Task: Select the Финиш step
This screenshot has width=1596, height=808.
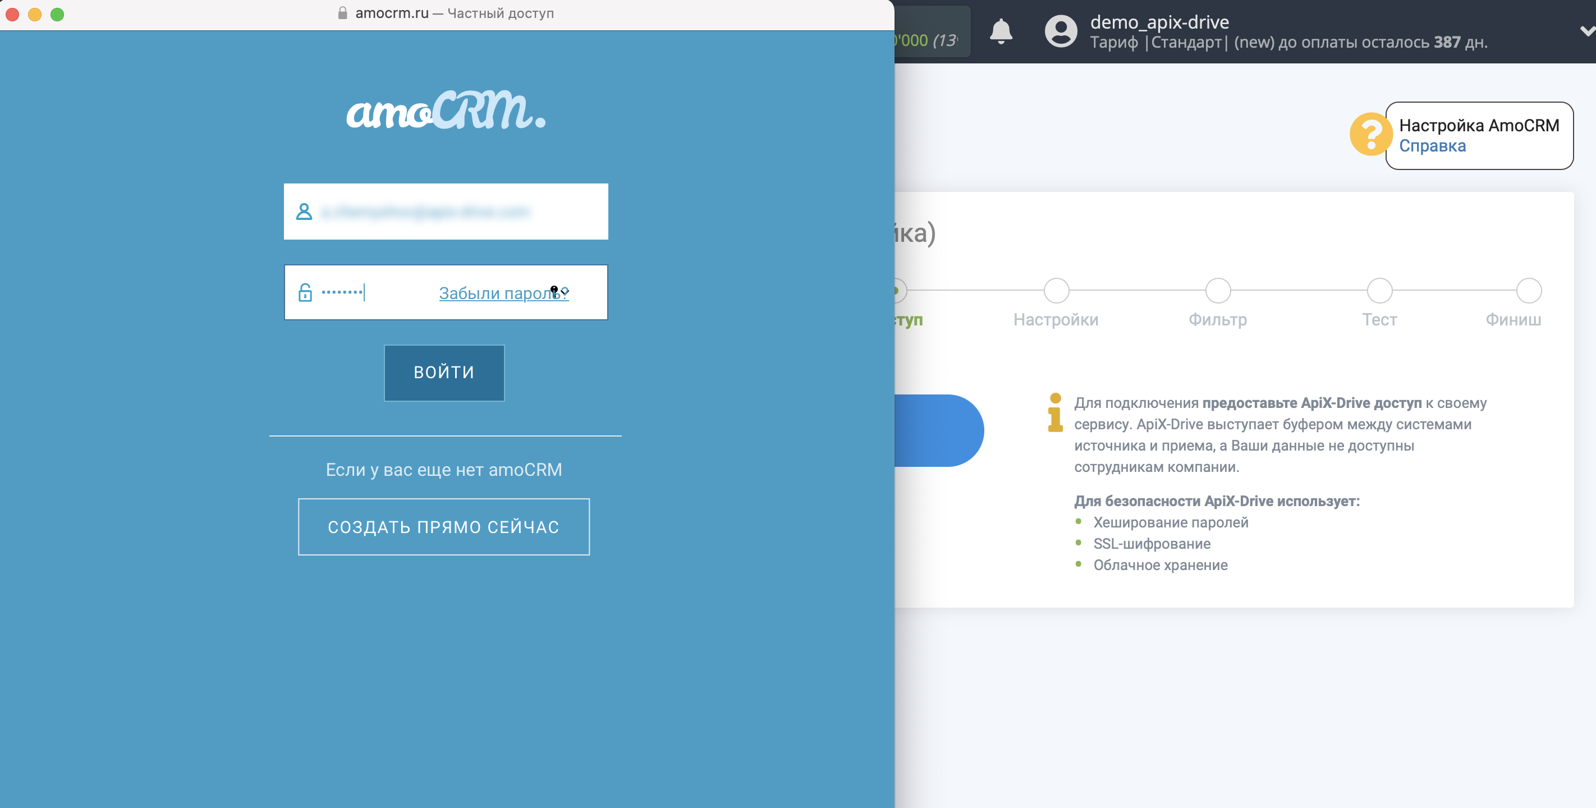Action: click(x=1513, y=320)
